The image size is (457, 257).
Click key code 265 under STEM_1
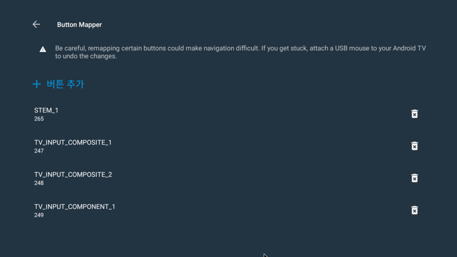point(39,119)
